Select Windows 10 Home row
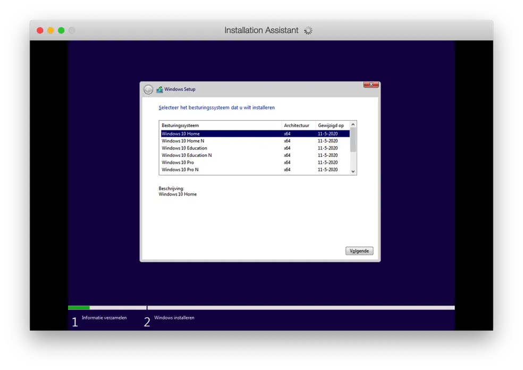 [x=255, y=134]
